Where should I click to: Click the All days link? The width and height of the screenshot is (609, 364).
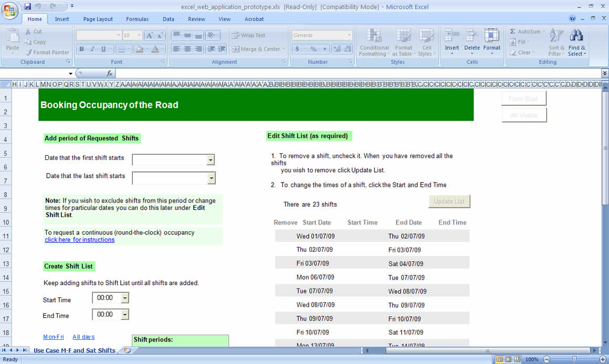(83, 337)
